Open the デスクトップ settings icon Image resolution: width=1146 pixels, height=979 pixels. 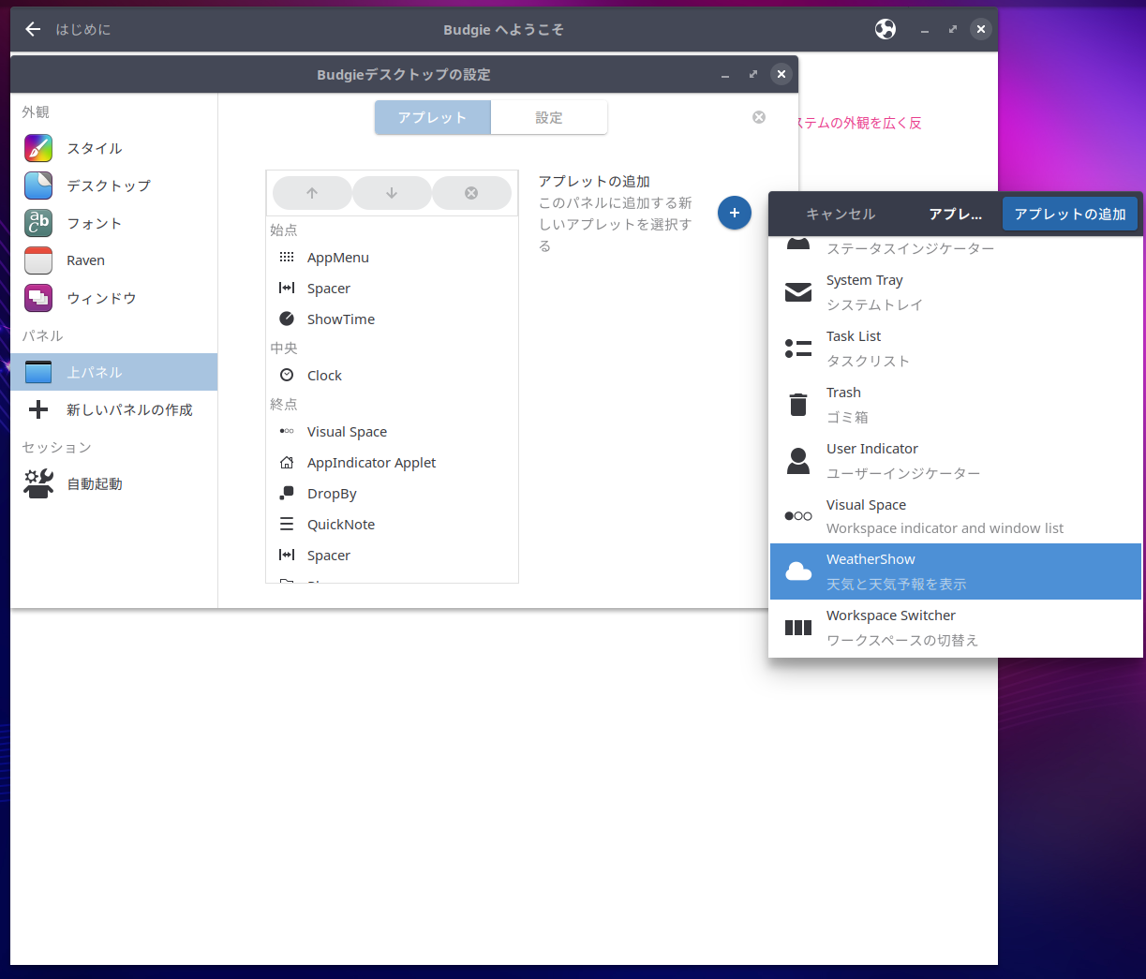[38, 185]
